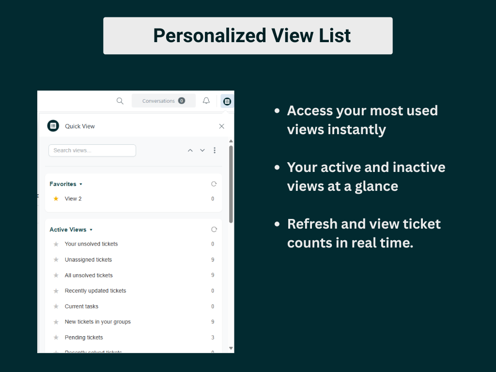This screenshot has height=372, width=496.
Task: Open the New tickets in your groups view
Action: point(98,322)
